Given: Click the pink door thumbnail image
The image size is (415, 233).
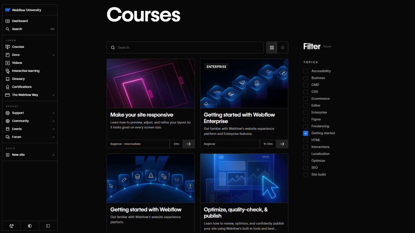Looking at the screenshot, I should pos(151,83).
